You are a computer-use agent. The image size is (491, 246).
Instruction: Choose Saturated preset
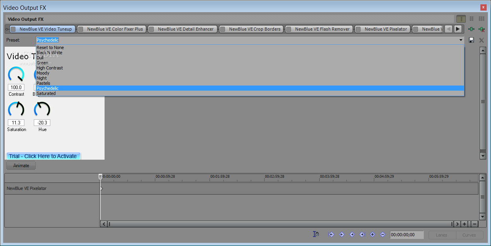click(x=250, y=93)
